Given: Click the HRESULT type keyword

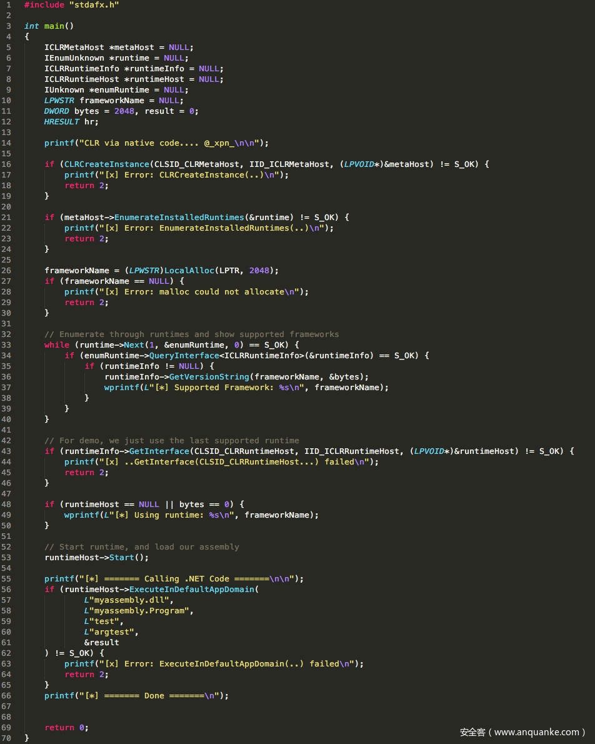Looking at the screenshot, I should pyautogui.click(x=62, y=122).
